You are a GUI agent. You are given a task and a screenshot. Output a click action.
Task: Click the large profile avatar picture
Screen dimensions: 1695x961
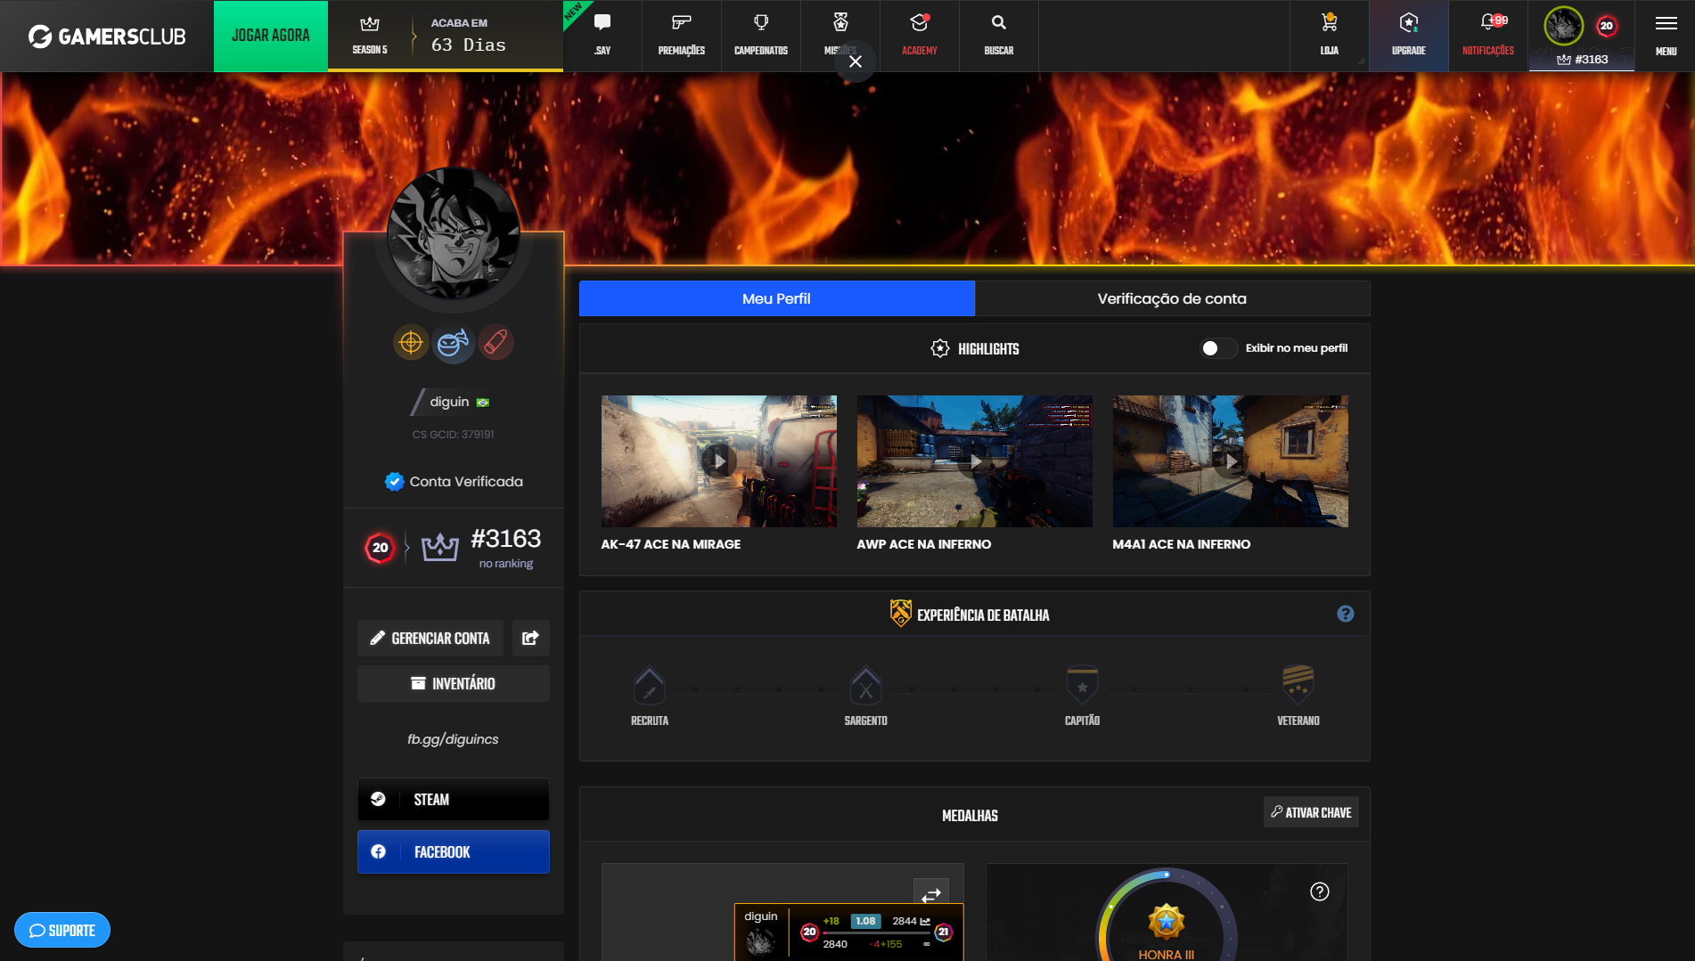(454, 233)
